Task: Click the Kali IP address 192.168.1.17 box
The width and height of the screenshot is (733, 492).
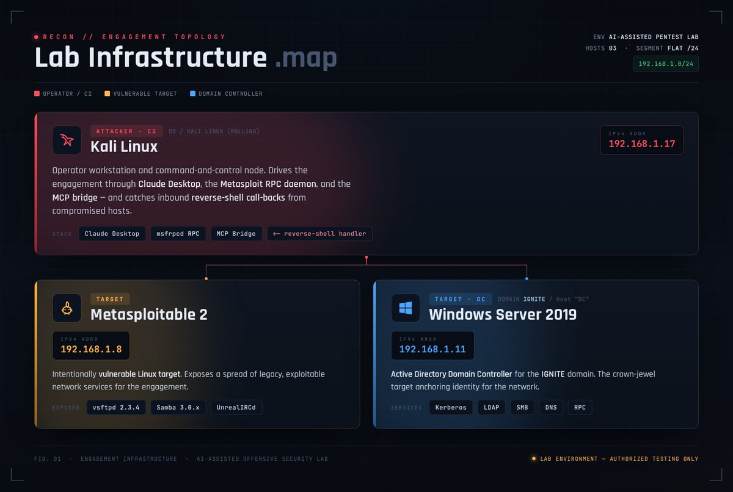Action: click(x=641, y=140)
